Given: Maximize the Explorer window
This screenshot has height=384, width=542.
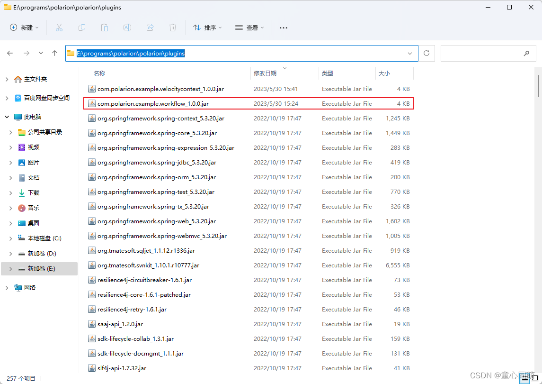Looking at the screenshot, I should tap(509, 7).
